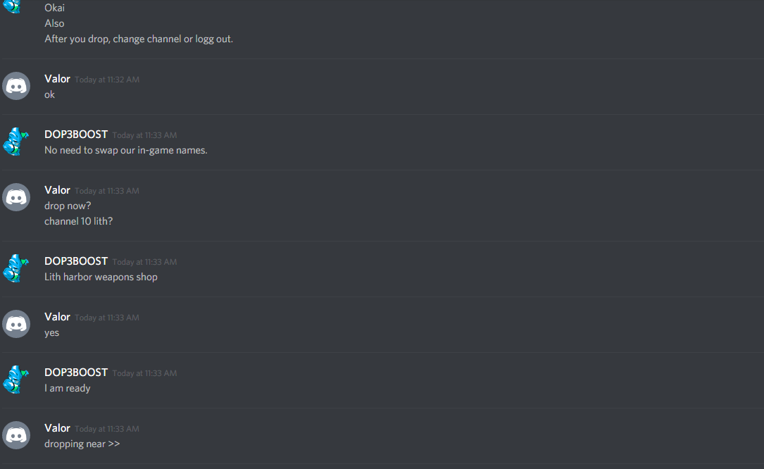Open DOP3BOOST avatar next to 'No need to swap' message
This screenshot has height=469, width=764.
click(x=16, y=142)
